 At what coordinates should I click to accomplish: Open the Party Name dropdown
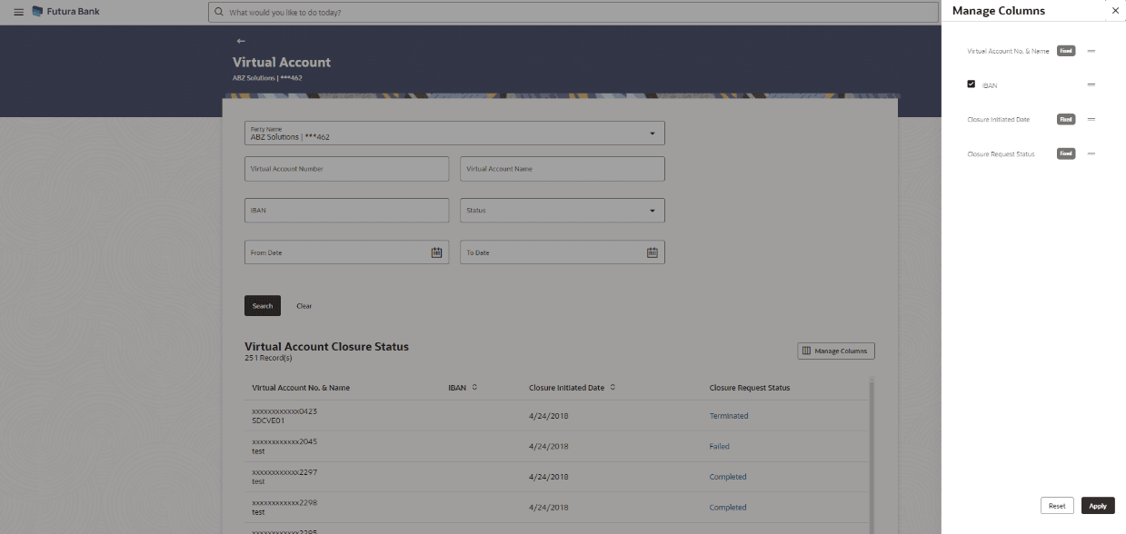(652, 132)
